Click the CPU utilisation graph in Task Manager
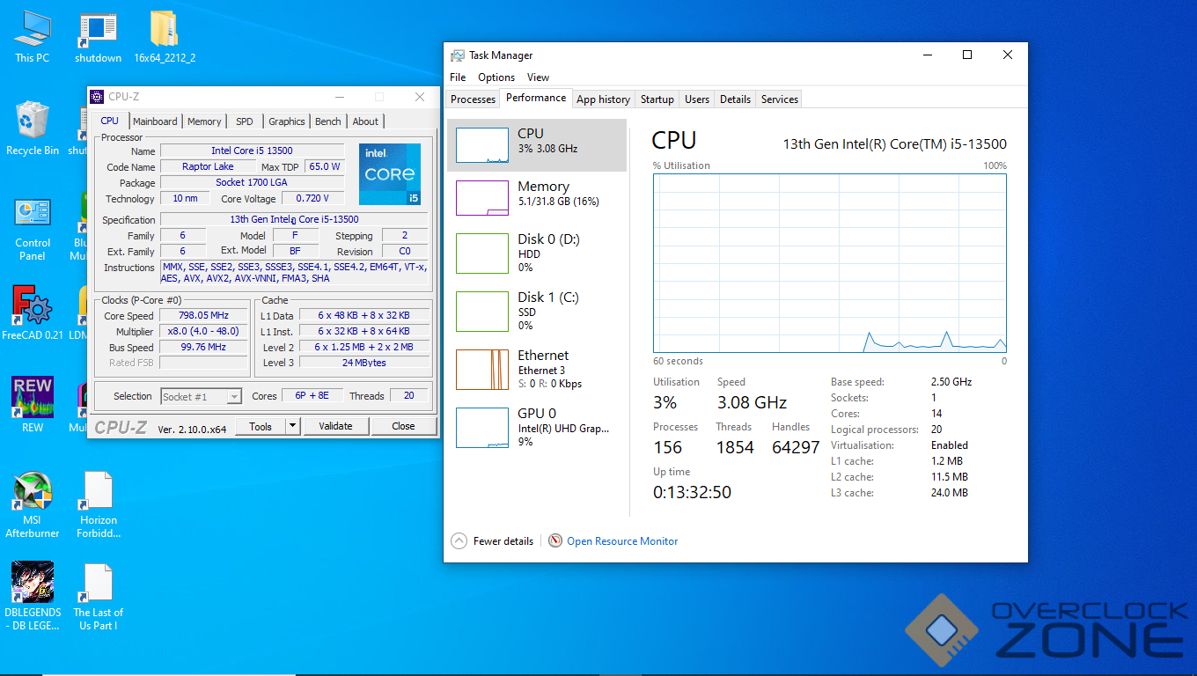 pyautogui.click(x=830, y=263)
